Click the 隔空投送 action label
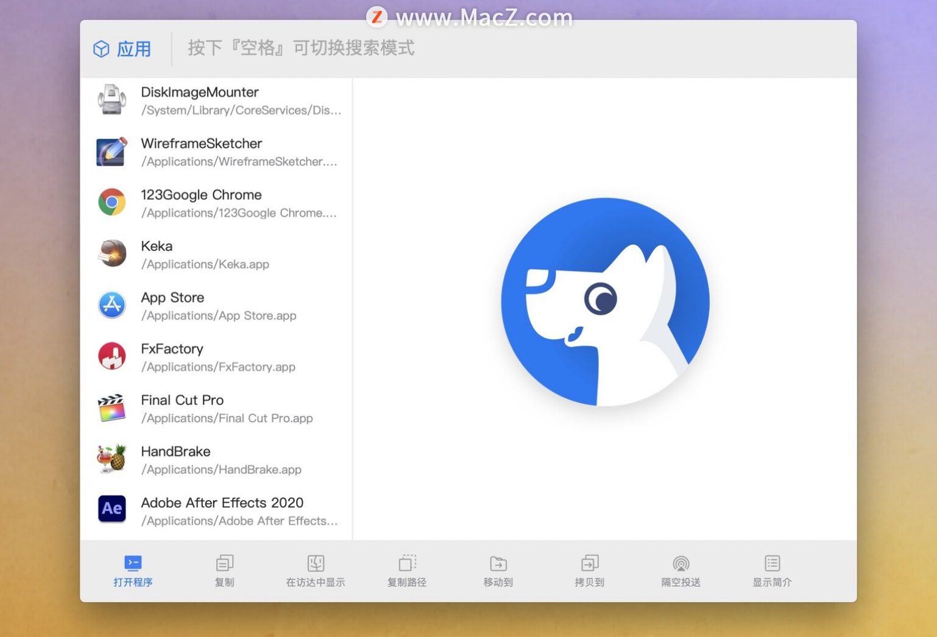Screen dimensions: 937x637 [x=681, y=582]
